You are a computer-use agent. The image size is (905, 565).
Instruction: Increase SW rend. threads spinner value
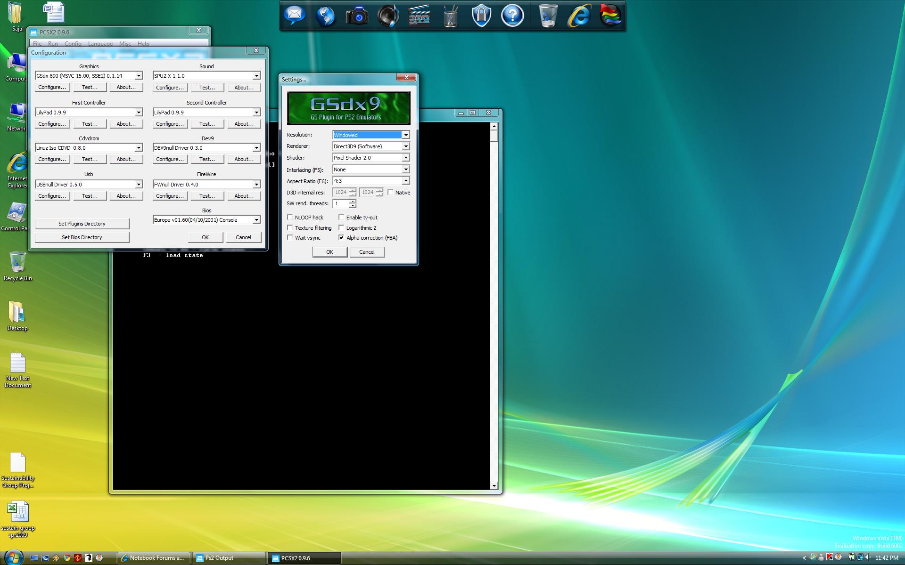click(353, 201)
